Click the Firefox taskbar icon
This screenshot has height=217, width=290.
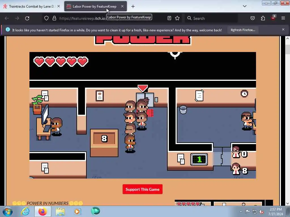(x=42, y=211)
